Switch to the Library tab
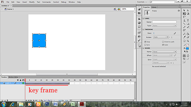The height and width of the screenshot is (107, 191). tap(154, 7)
